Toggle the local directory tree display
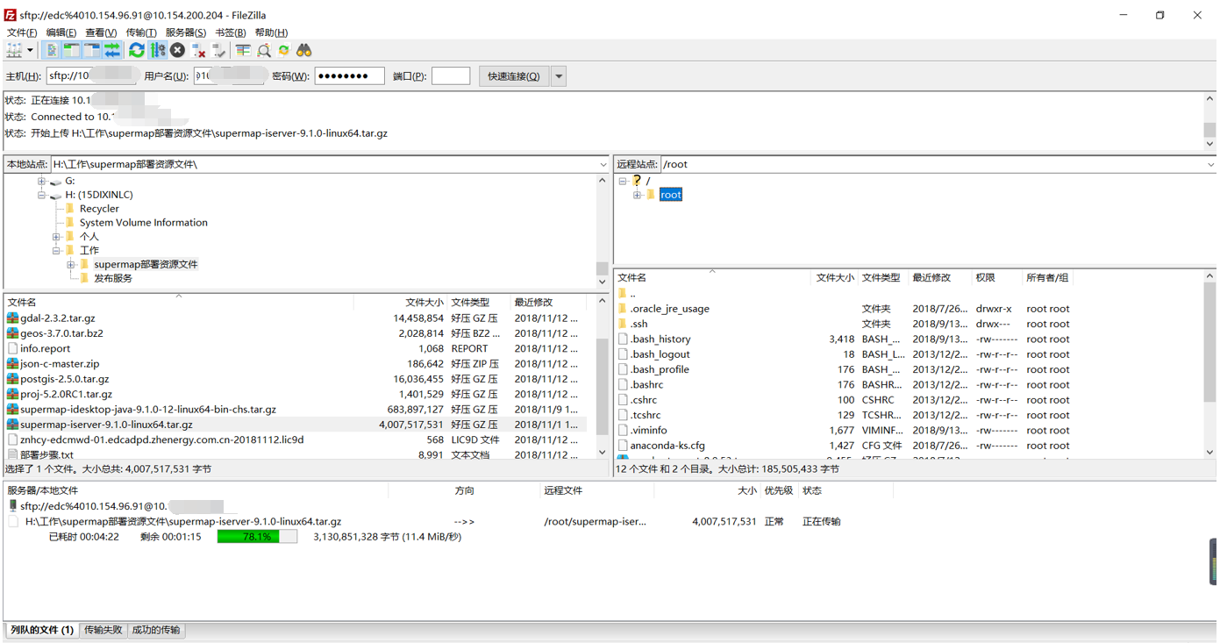 70,50
